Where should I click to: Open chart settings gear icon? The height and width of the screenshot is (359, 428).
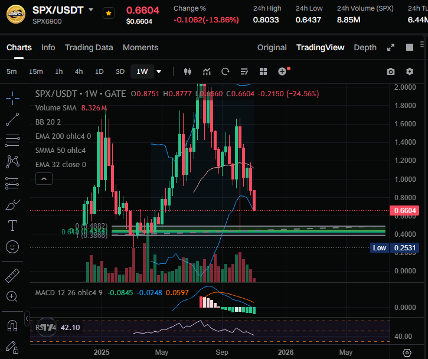(410, 71)
